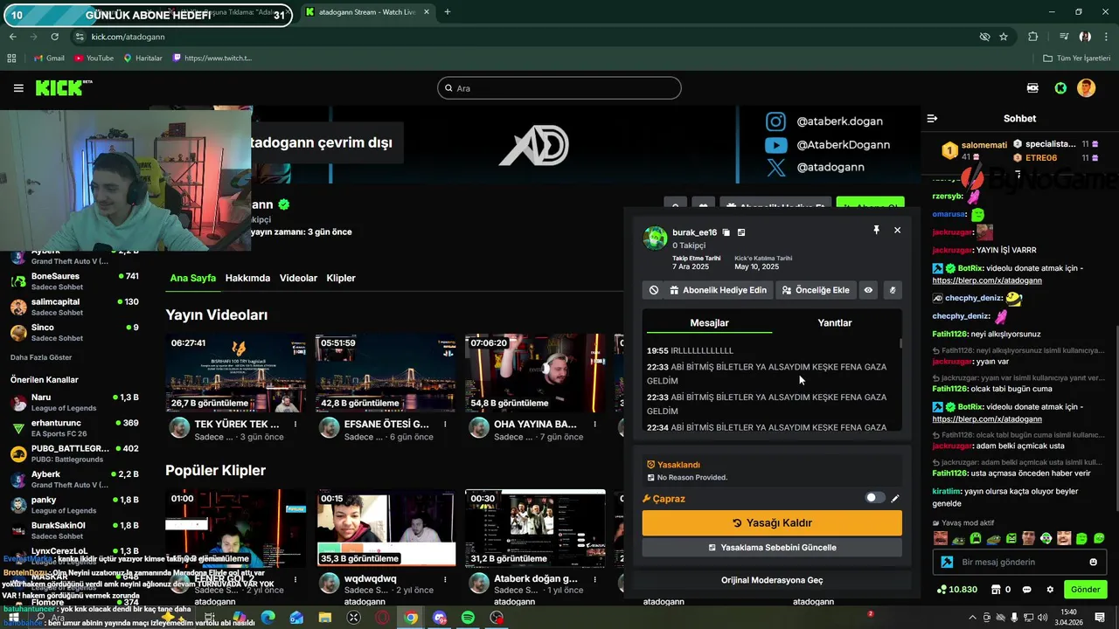
Task: Open the user profile avatar in Kick header
Action: (1086, 88)
